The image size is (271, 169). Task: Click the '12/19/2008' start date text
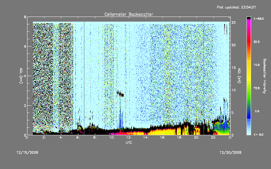click(27, 152)
